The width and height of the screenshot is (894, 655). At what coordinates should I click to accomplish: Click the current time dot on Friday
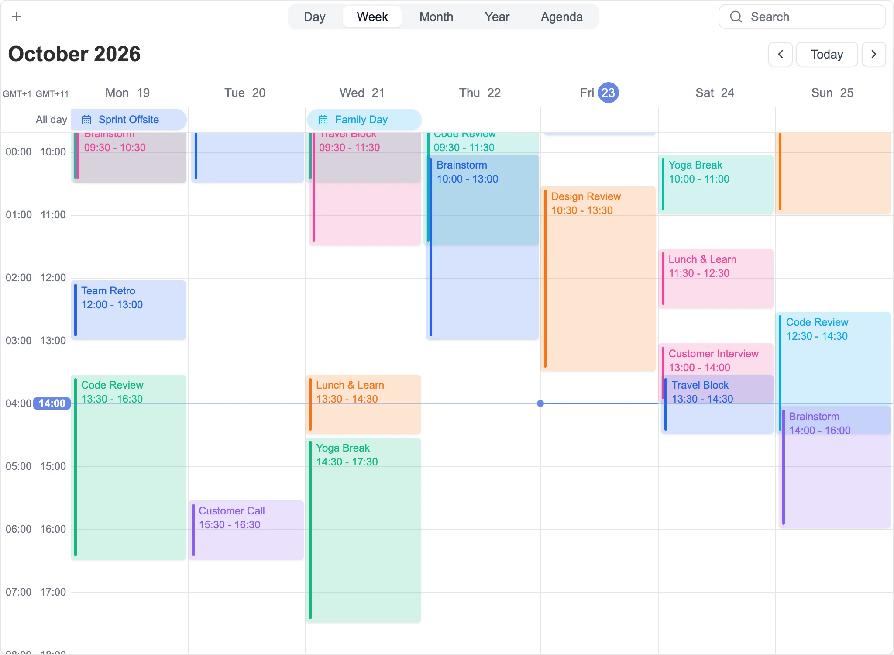click(x=540, y=403)
